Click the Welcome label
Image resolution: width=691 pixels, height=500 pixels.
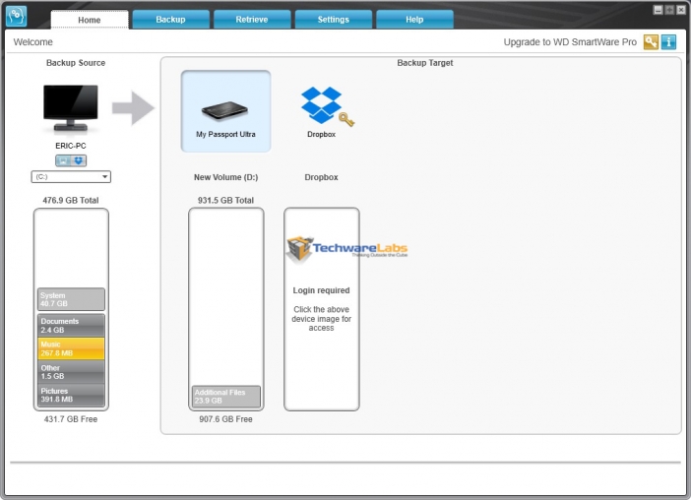[x=33, y=42]
